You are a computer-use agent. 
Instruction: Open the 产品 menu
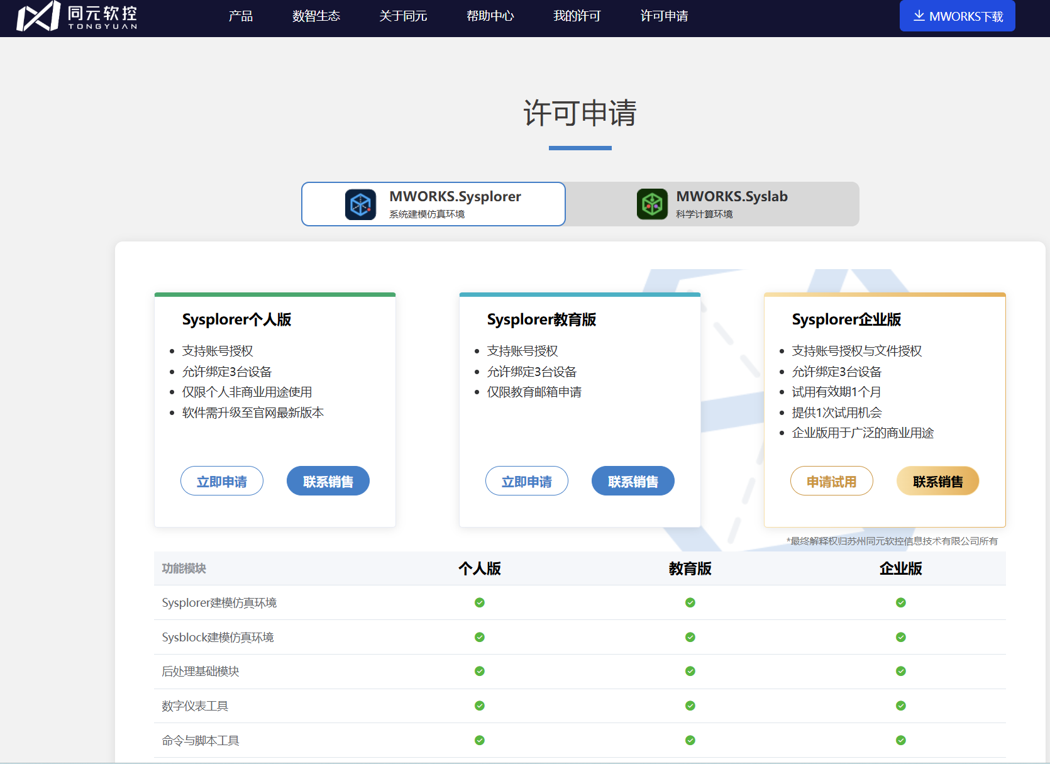241,16
